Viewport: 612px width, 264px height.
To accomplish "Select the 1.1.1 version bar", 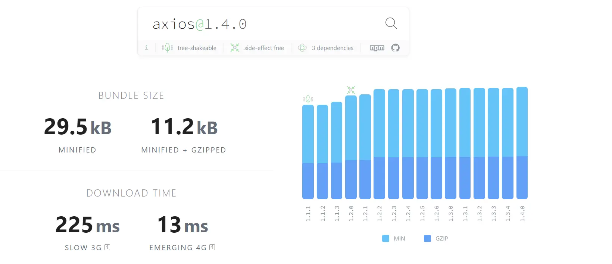I will [x=308, y=152].
